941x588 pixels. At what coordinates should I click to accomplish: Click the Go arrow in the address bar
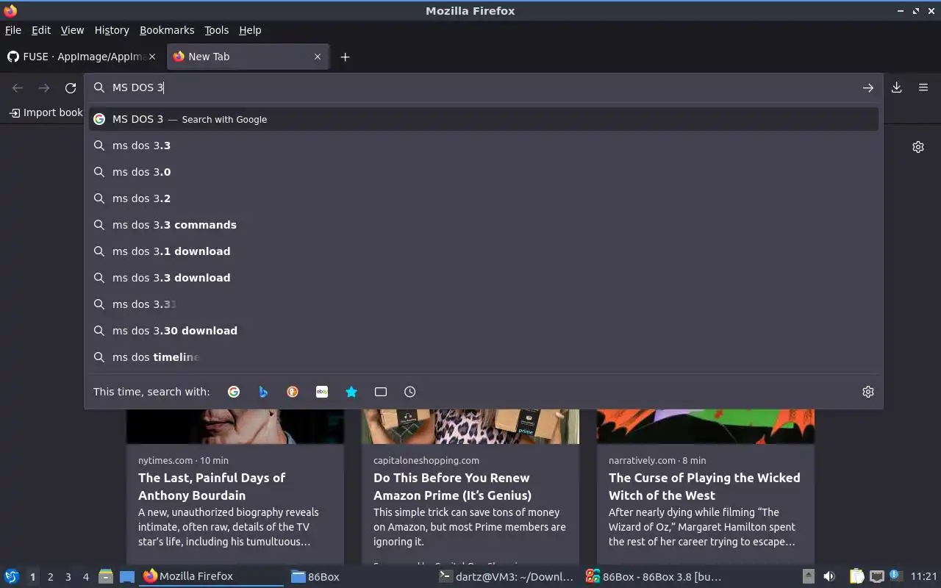point(868,87)
